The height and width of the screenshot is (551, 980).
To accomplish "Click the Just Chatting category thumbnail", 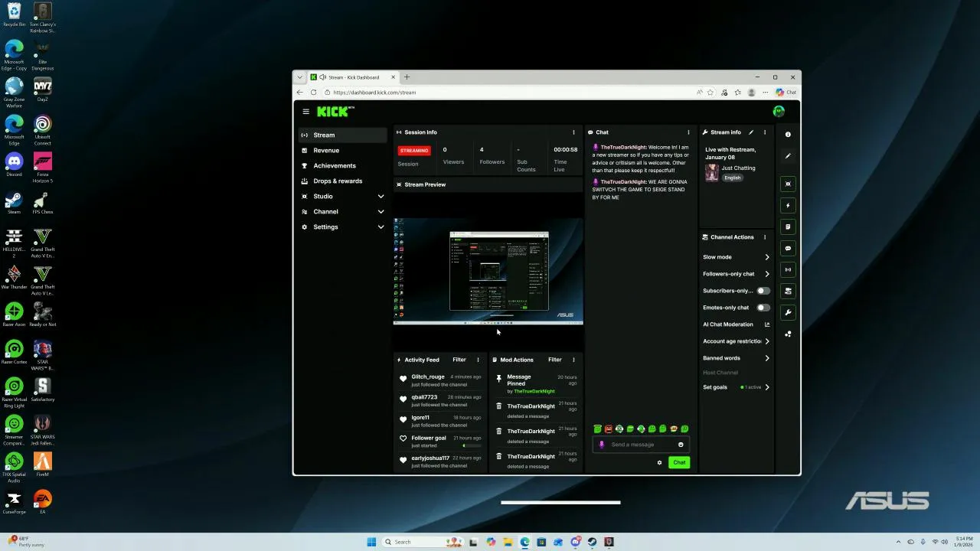I will pos(712,172).
